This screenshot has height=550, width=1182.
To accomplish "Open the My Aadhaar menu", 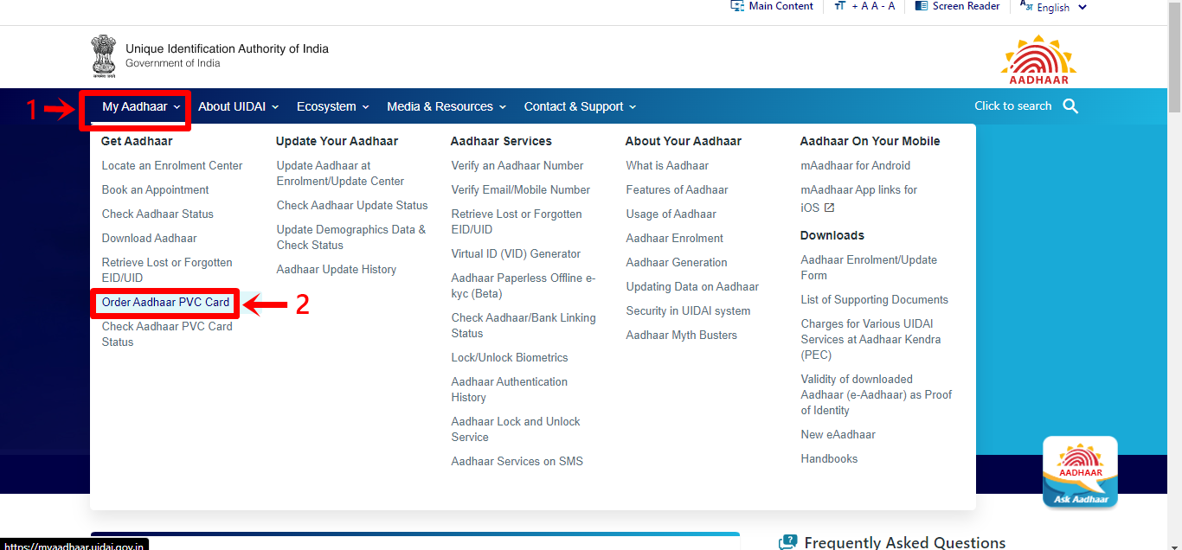I will pos(141,106).
